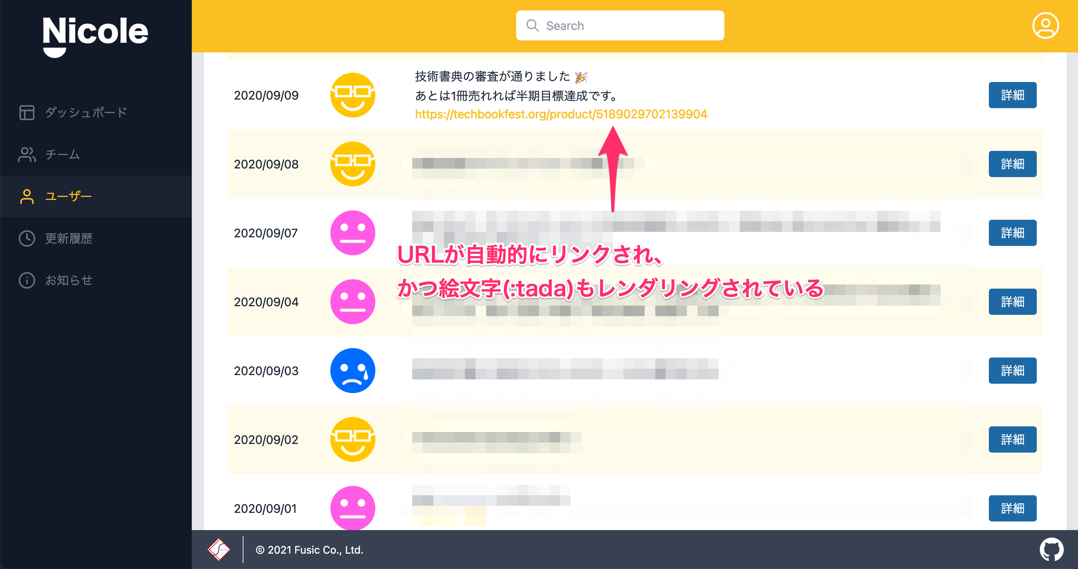The image size is (1078, 569).
Task: Click the Fusic logo in footer
Action: [x=218, y=550]
